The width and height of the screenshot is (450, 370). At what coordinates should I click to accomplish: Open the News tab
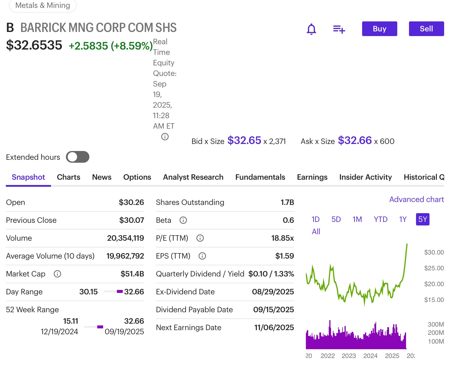tap(102, 177)
